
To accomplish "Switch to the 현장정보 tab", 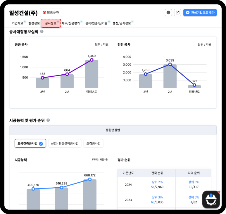I will tap(34, 23).
